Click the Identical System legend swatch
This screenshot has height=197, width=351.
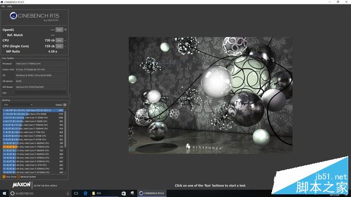(x=19, y=177)
